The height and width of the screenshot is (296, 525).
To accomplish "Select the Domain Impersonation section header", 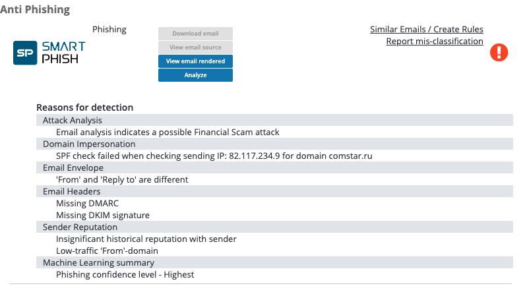I will (274, 144).
